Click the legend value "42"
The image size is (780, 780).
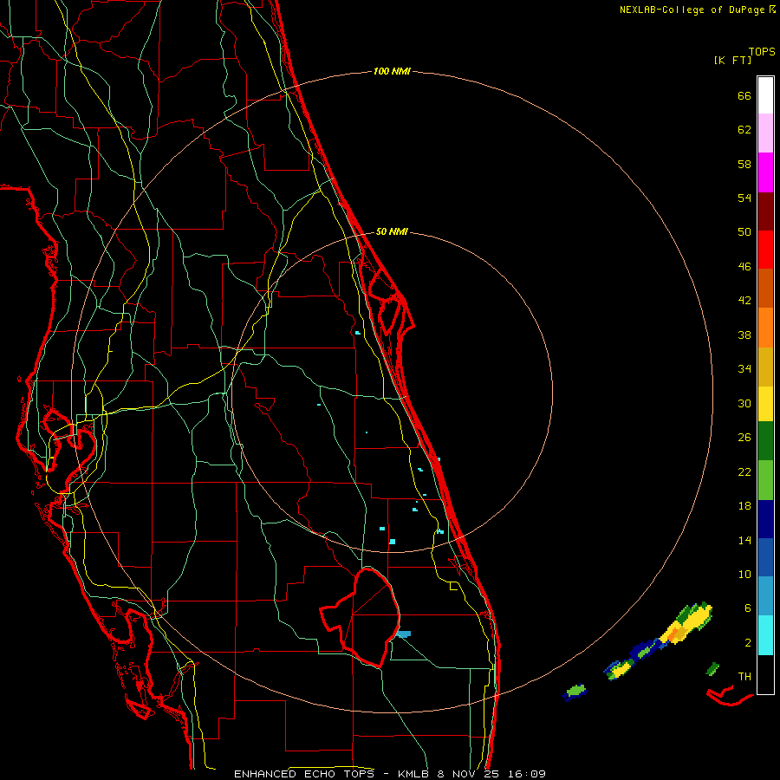(744, 301)
